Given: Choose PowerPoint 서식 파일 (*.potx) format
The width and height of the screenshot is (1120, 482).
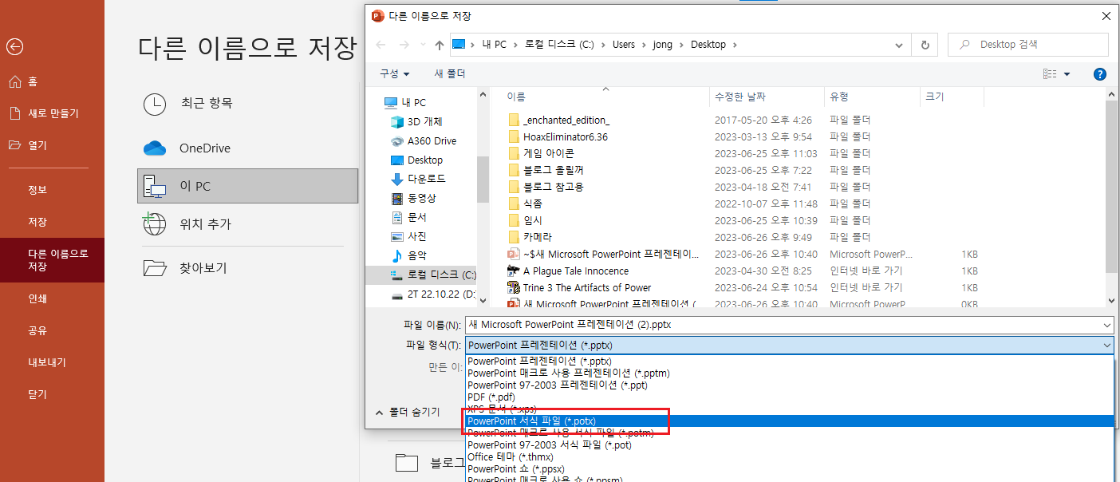Looking at the screenshot, I should coord(789,421).
